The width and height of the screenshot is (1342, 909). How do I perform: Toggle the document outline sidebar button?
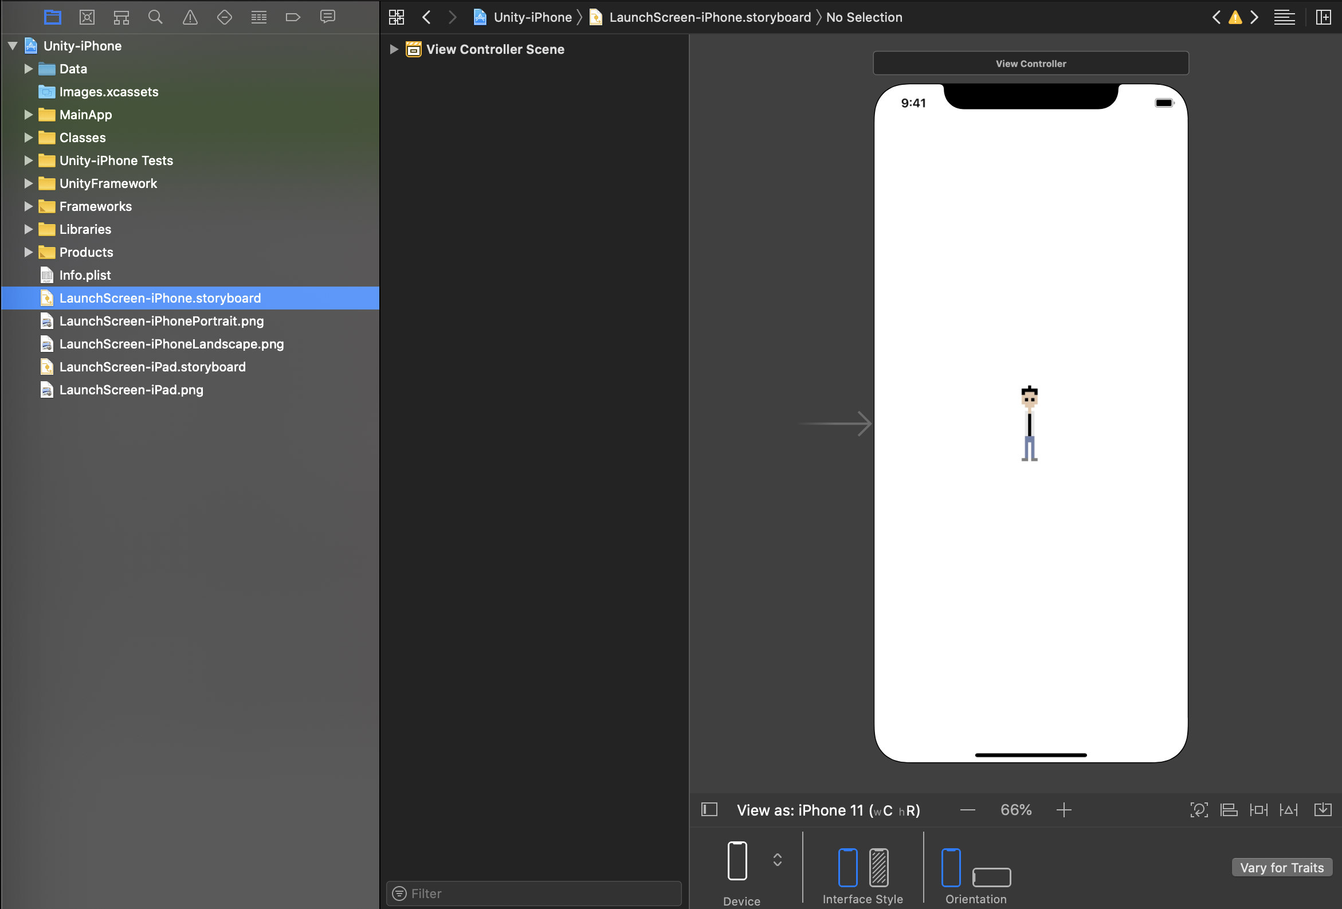(709, 810)
